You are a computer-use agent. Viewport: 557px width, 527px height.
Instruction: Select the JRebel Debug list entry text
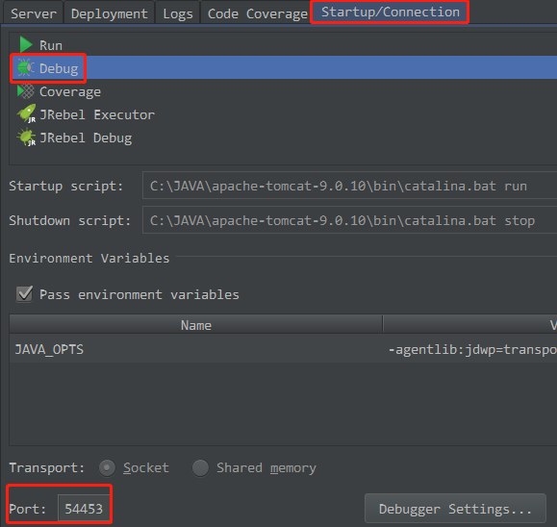point(86,138)
